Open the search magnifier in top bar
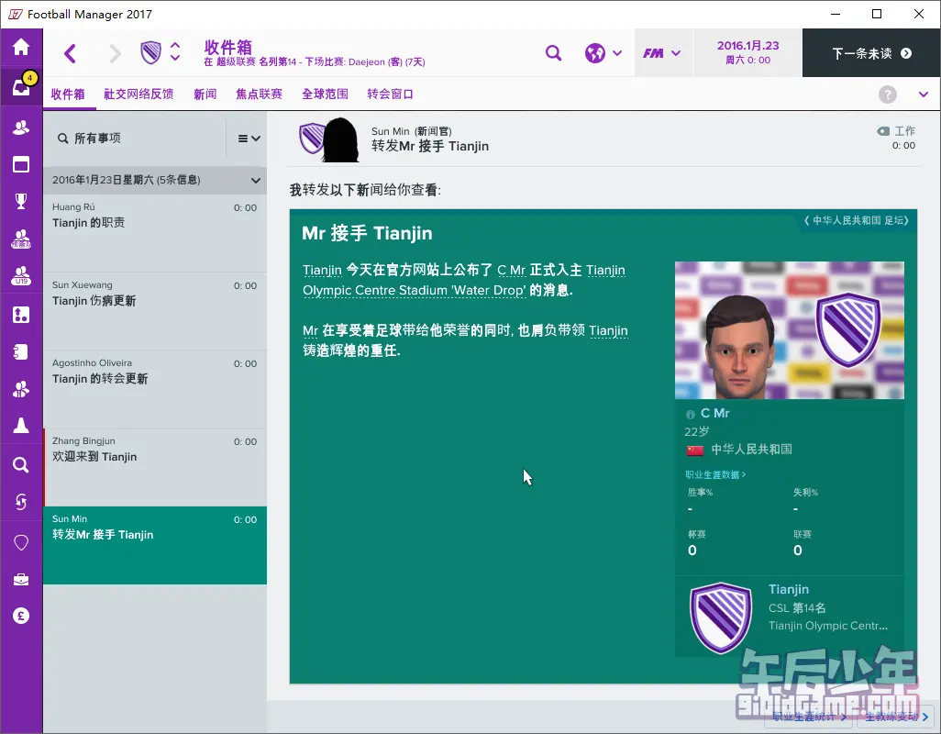 tap(553, 53)
